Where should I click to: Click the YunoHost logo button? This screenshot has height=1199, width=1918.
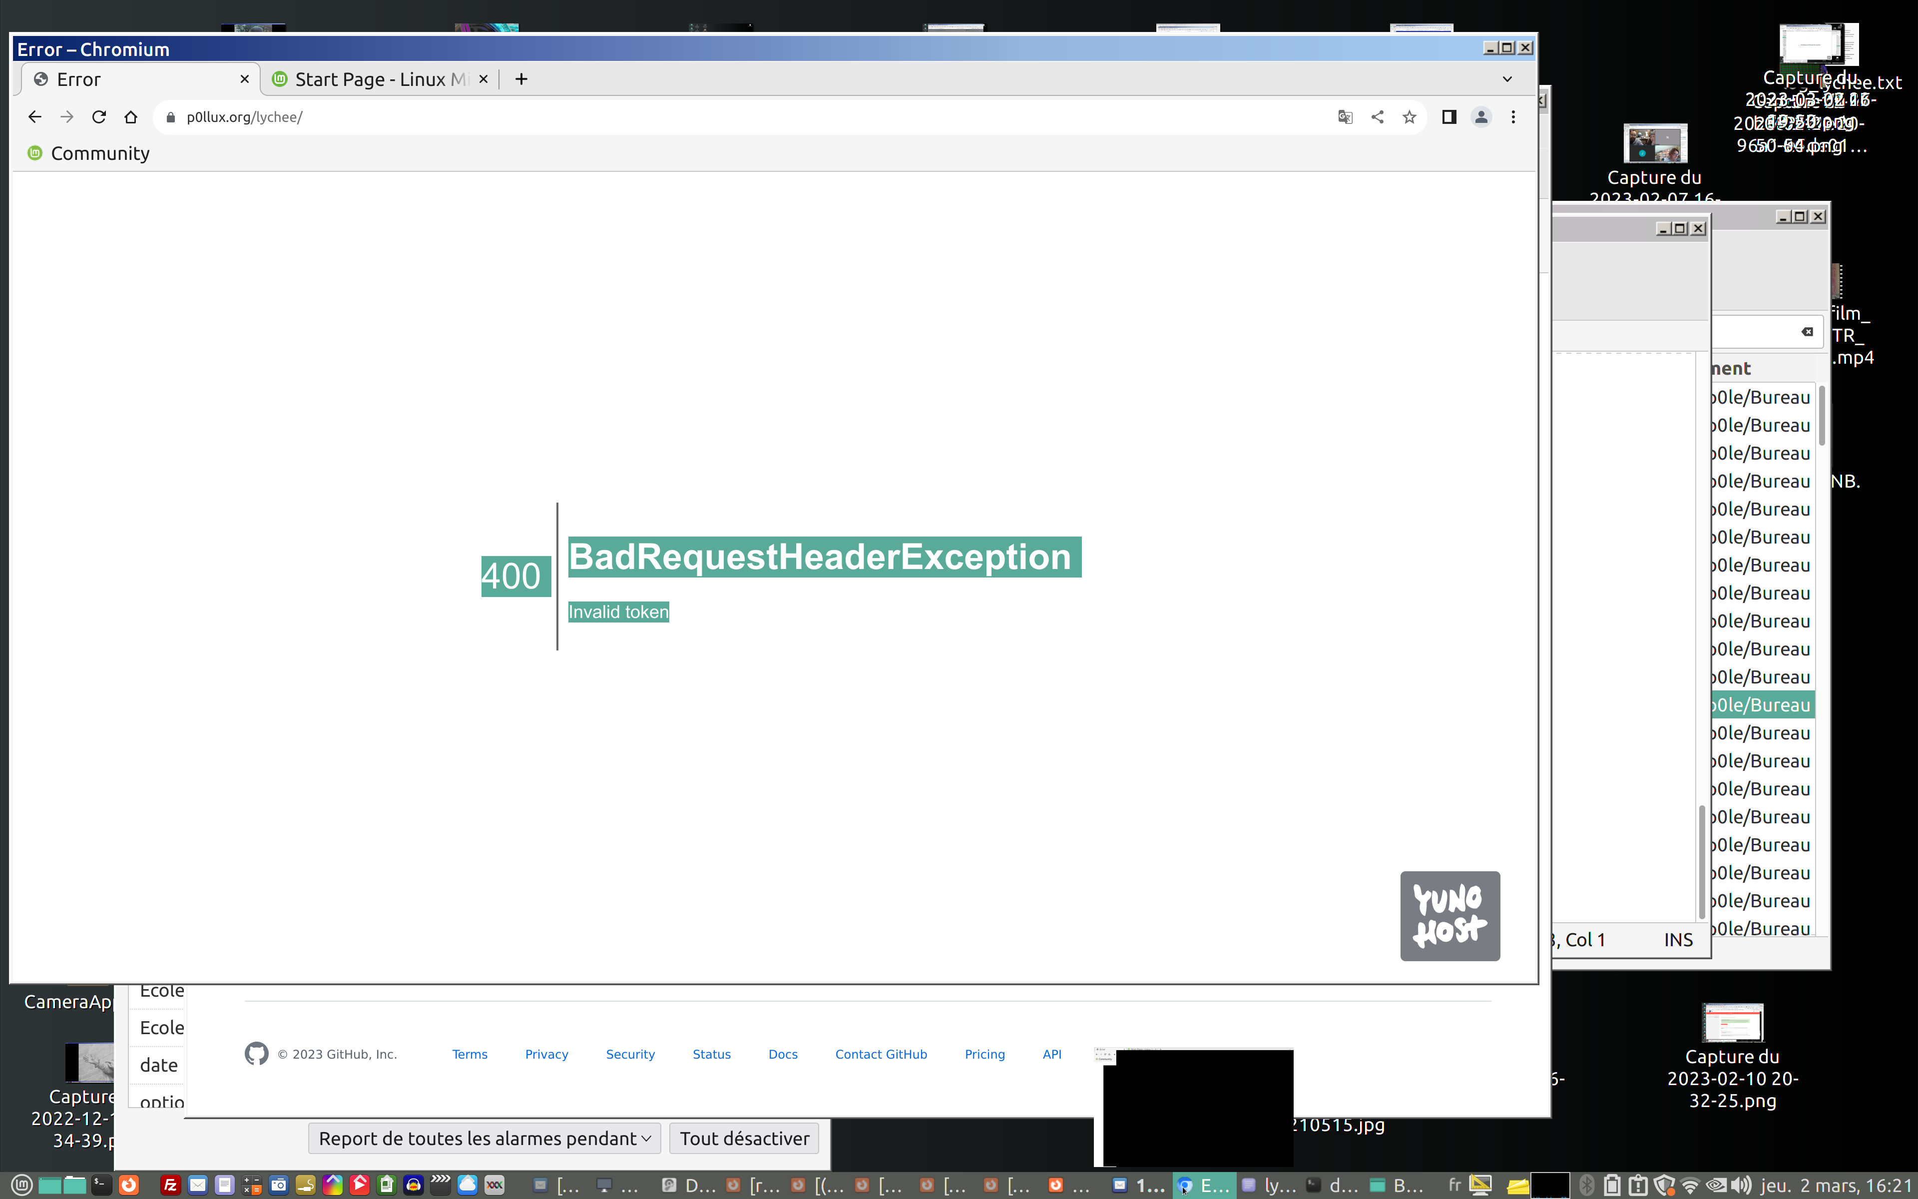(1449, 916)
